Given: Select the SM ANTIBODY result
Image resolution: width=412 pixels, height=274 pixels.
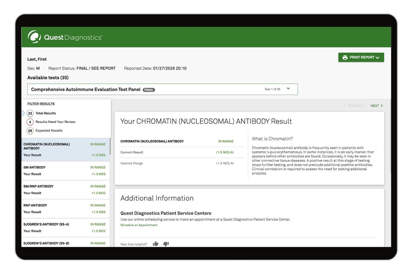Looking at the screenshot, I should coord(65,170).
